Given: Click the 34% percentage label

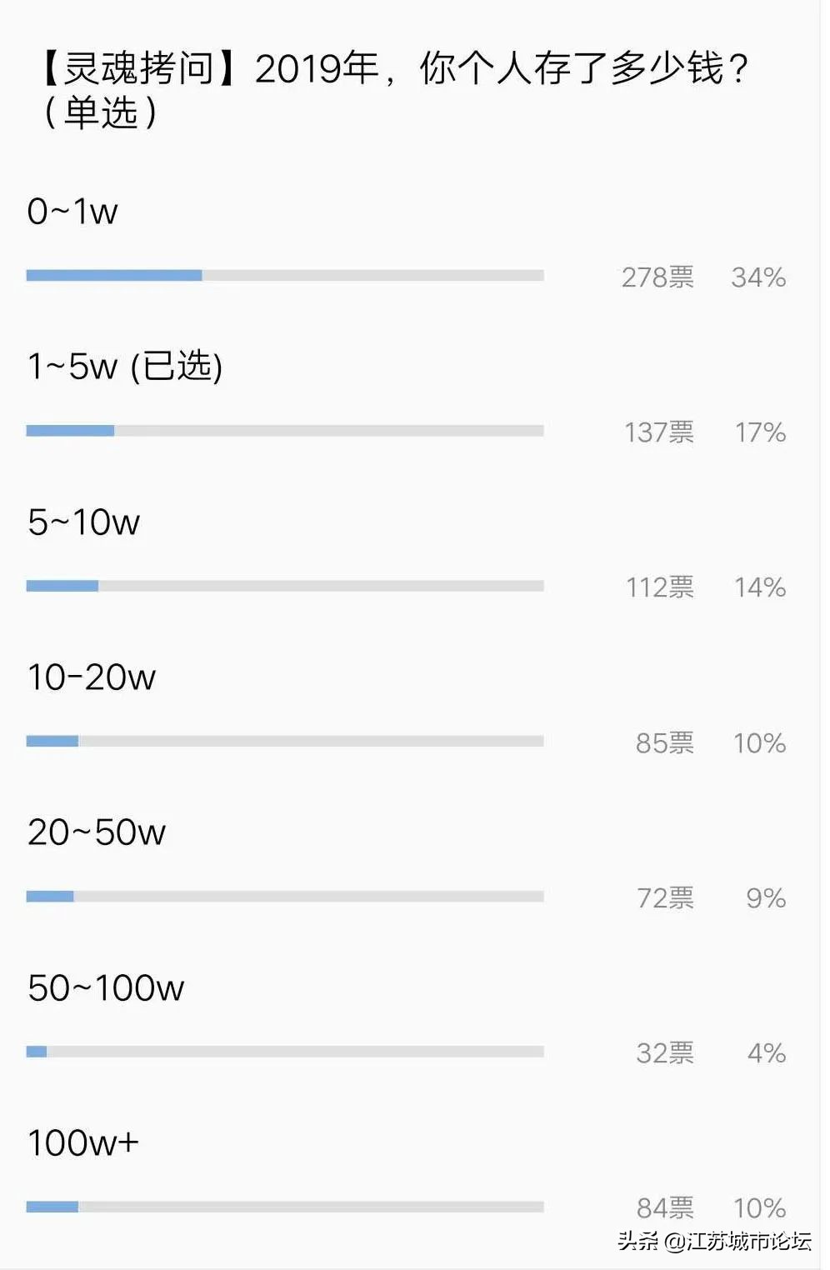Looking at the screenshot, I should [758, 277].
